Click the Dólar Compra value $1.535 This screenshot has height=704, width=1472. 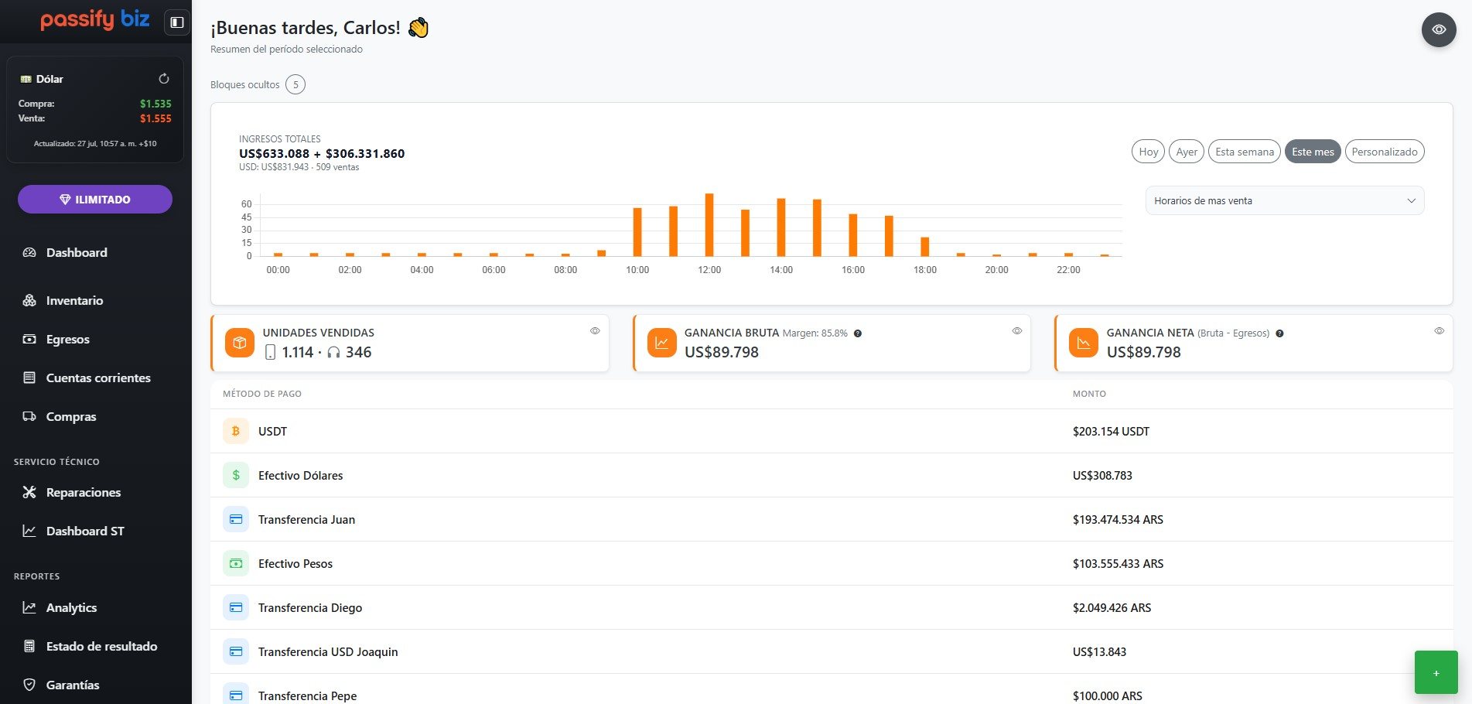(155, 104)
